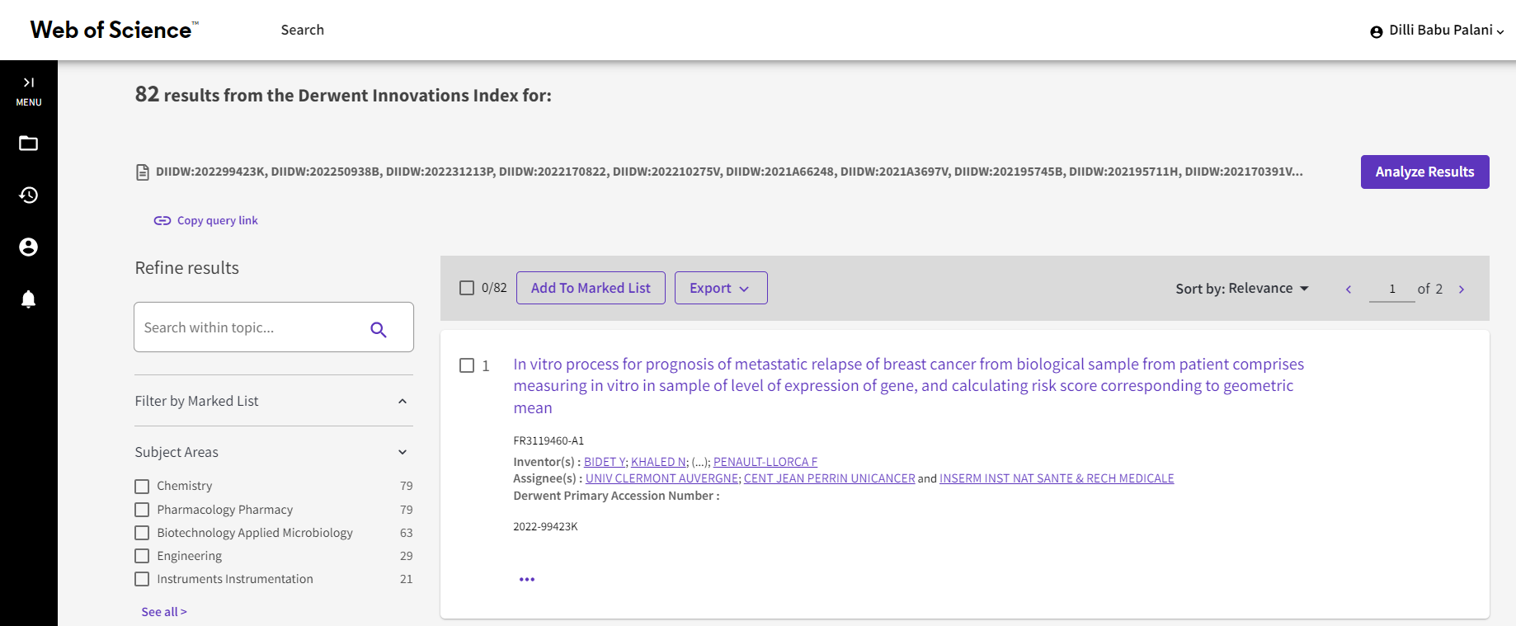
Task: Open the Search menu item
Action: pos(303,30)
